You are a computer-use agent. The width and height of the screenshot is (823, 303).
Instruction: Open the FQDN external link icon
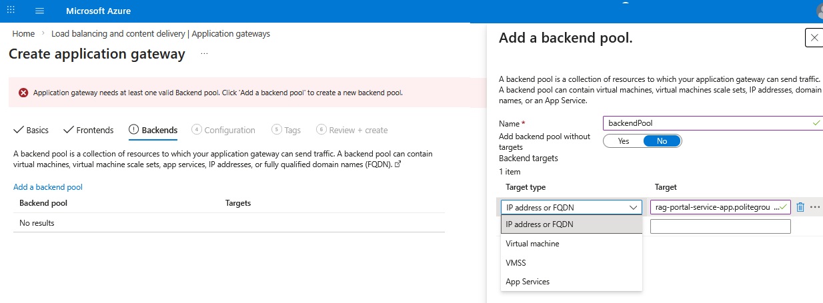tap(398, 164)
